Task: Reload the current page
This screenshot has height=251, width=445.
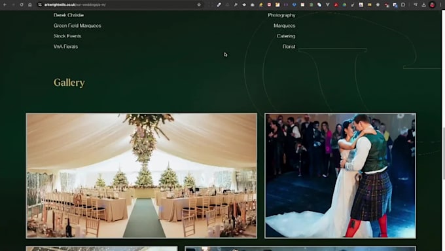Action: point(22,5)
